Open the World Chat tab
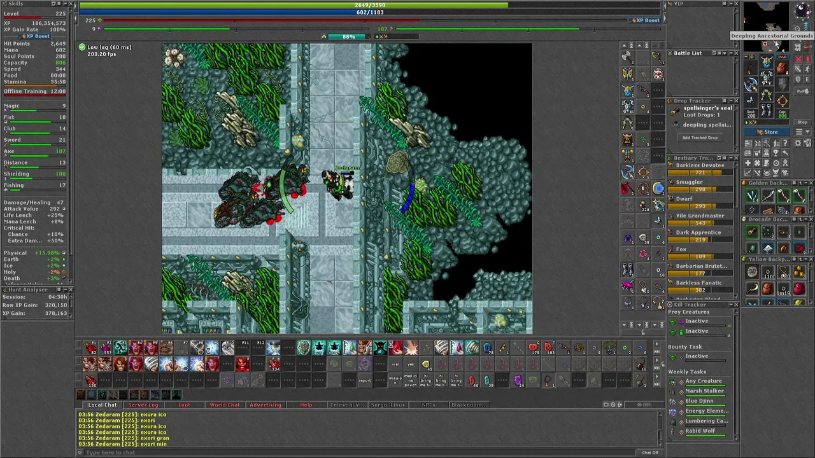 coord(225,405)
